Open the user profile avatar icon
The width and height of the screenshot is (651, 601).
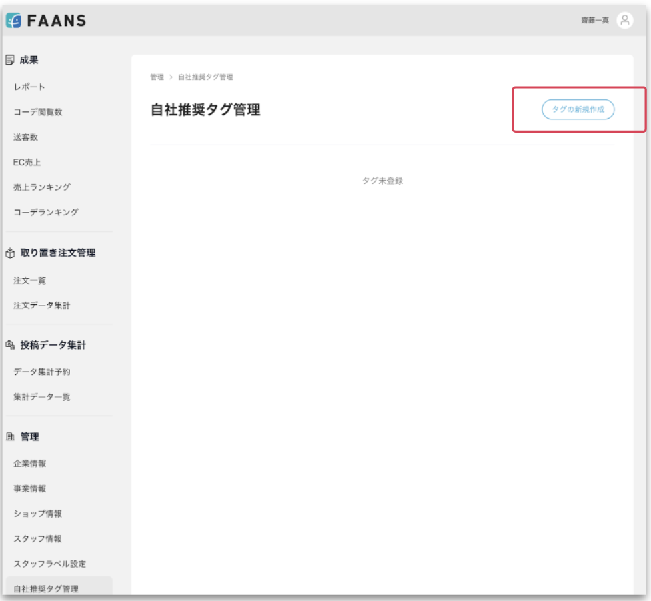point(624,20)
